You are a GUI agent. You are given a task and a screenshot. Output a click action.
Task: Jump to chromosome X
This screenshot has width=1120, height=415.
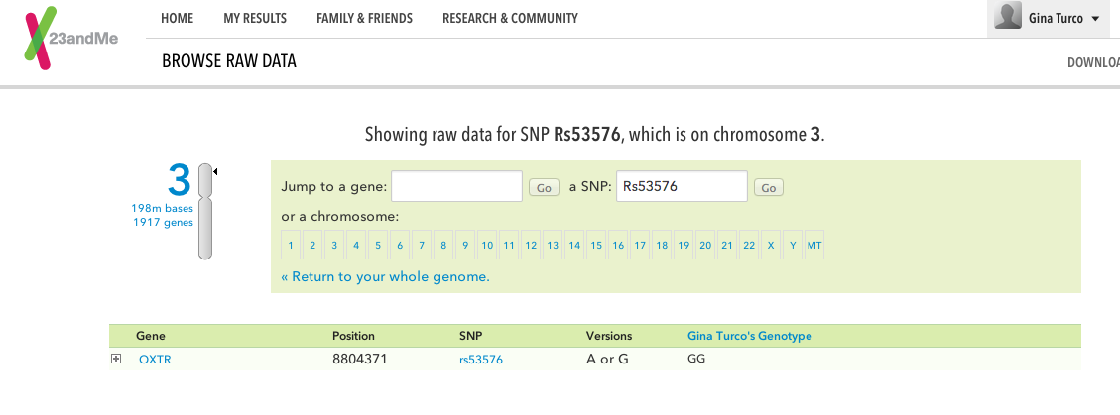click(771, 245)
